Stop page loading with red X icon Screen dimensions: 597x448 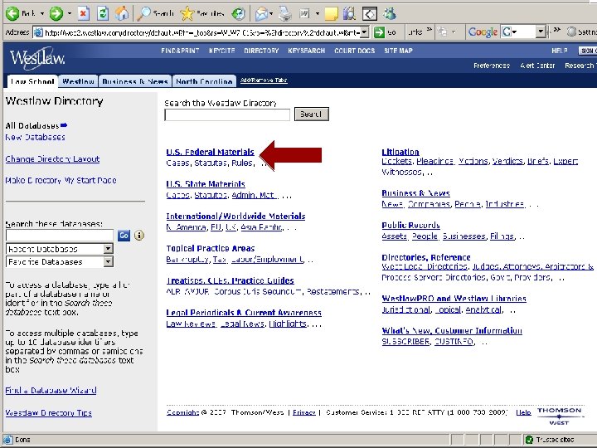tap(84, 14)
